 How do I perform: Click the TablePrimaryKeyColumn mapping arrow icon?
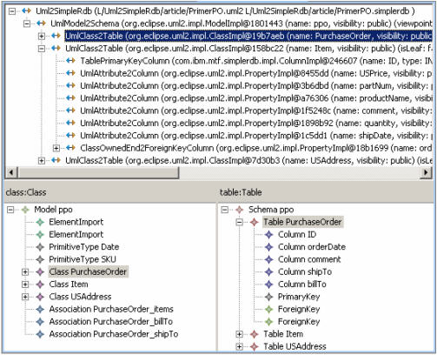70,61
